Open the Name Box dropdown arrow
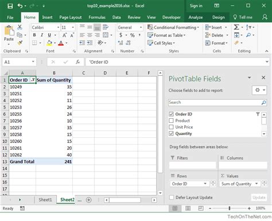This screenshot has height=221, width=272. 33,62
